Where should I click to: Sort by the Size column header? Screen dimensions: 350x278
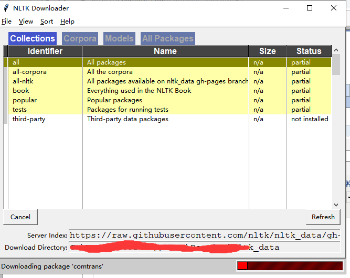[268, 51]
